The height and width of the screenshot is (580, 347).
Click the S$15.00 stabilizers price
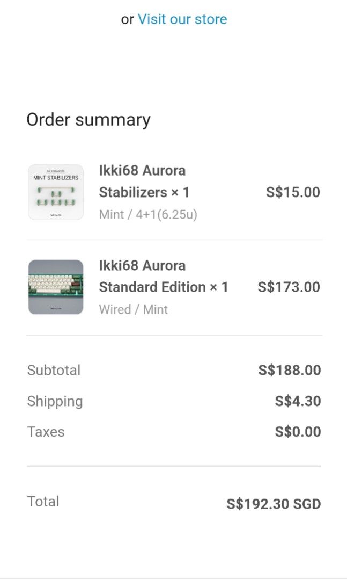point(293,192)
